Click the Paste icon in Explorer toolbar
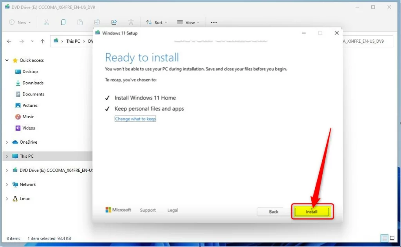 click(x=80, y=22)
